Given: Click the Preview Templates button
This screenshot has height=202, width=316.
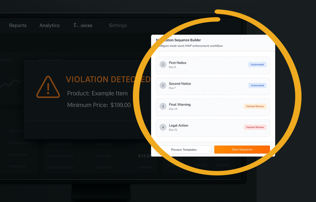Looking at the screenshot, I should click(185, 149).
